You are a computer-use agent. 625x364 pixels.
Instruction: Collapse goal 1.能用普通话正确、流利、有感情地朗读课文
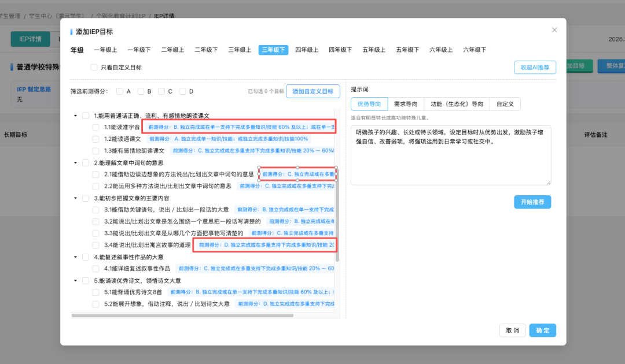click(x=75, y=116)
